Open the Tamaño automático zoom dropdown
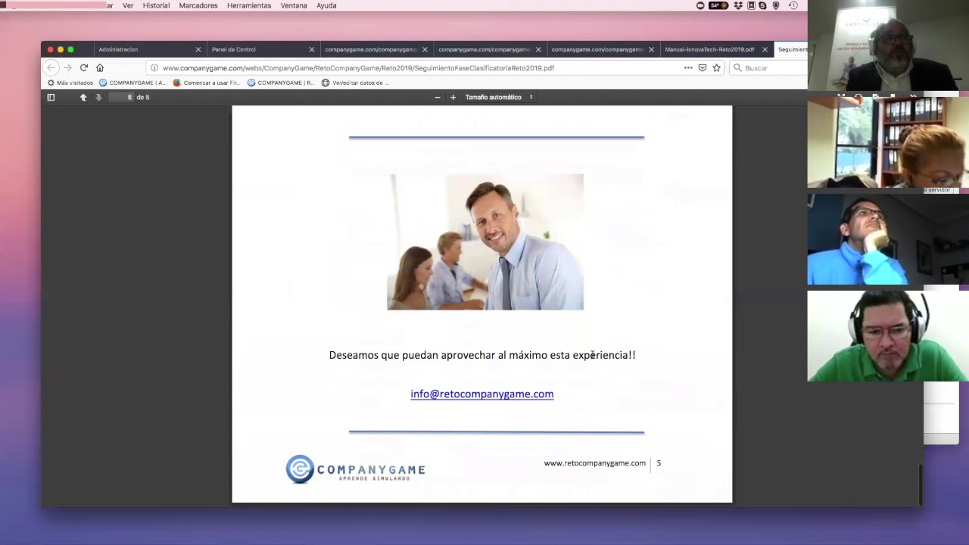The image size is (969, 545). [499, 97]
